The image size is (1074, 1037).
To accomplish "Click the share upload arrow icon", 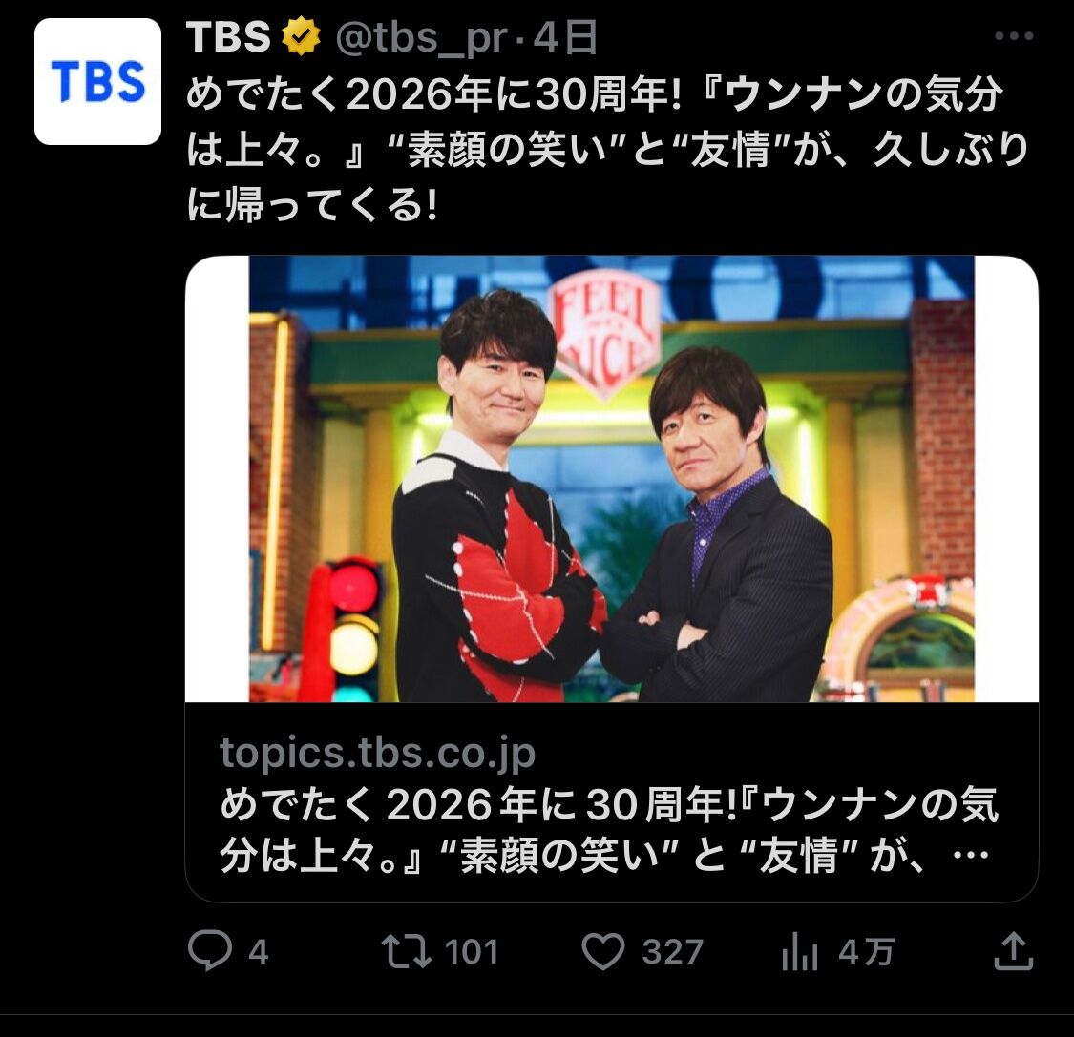I will tap(1013, 951).
